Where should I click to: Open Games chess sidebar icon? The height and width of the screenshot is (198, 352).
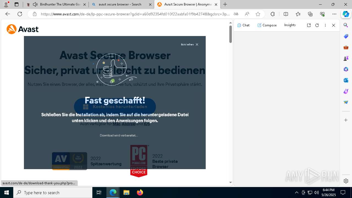point(346,58)
